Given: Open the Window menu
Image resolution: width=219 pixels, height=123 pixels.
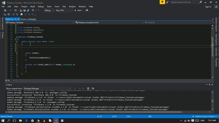Looking at the screenshot, I should coord(82,6).
